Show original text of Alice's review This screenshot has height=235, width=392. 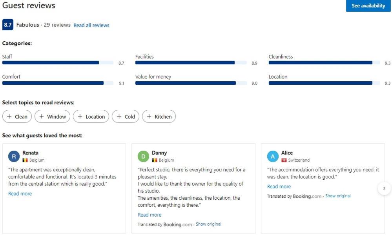coord(338,196)
